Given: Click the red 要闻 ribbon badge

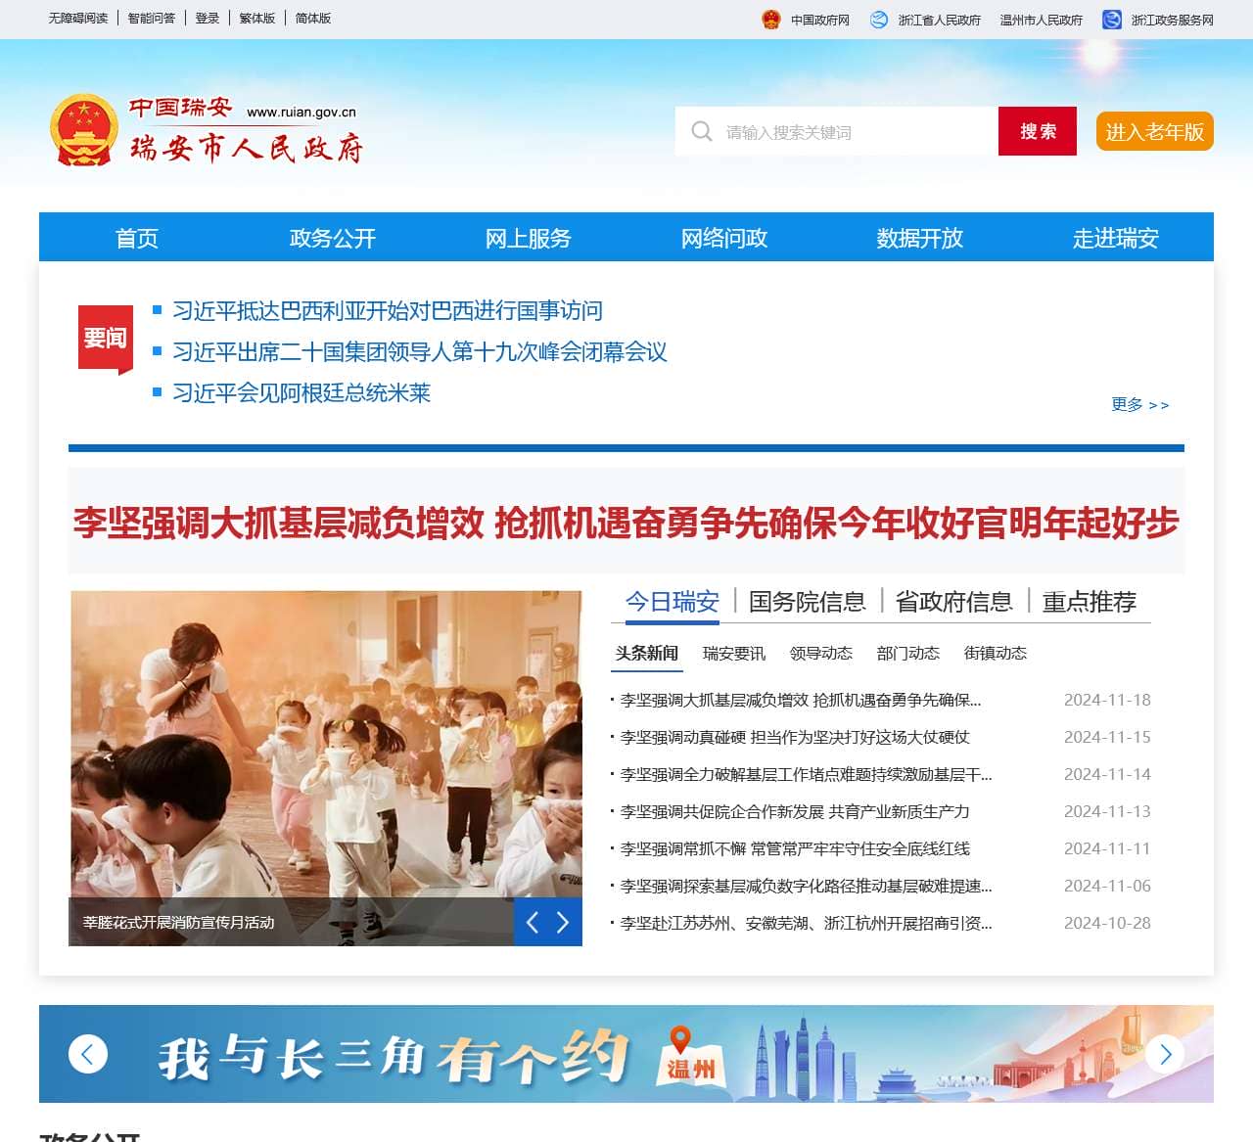Looking at the screenshot, I should 106,339.
